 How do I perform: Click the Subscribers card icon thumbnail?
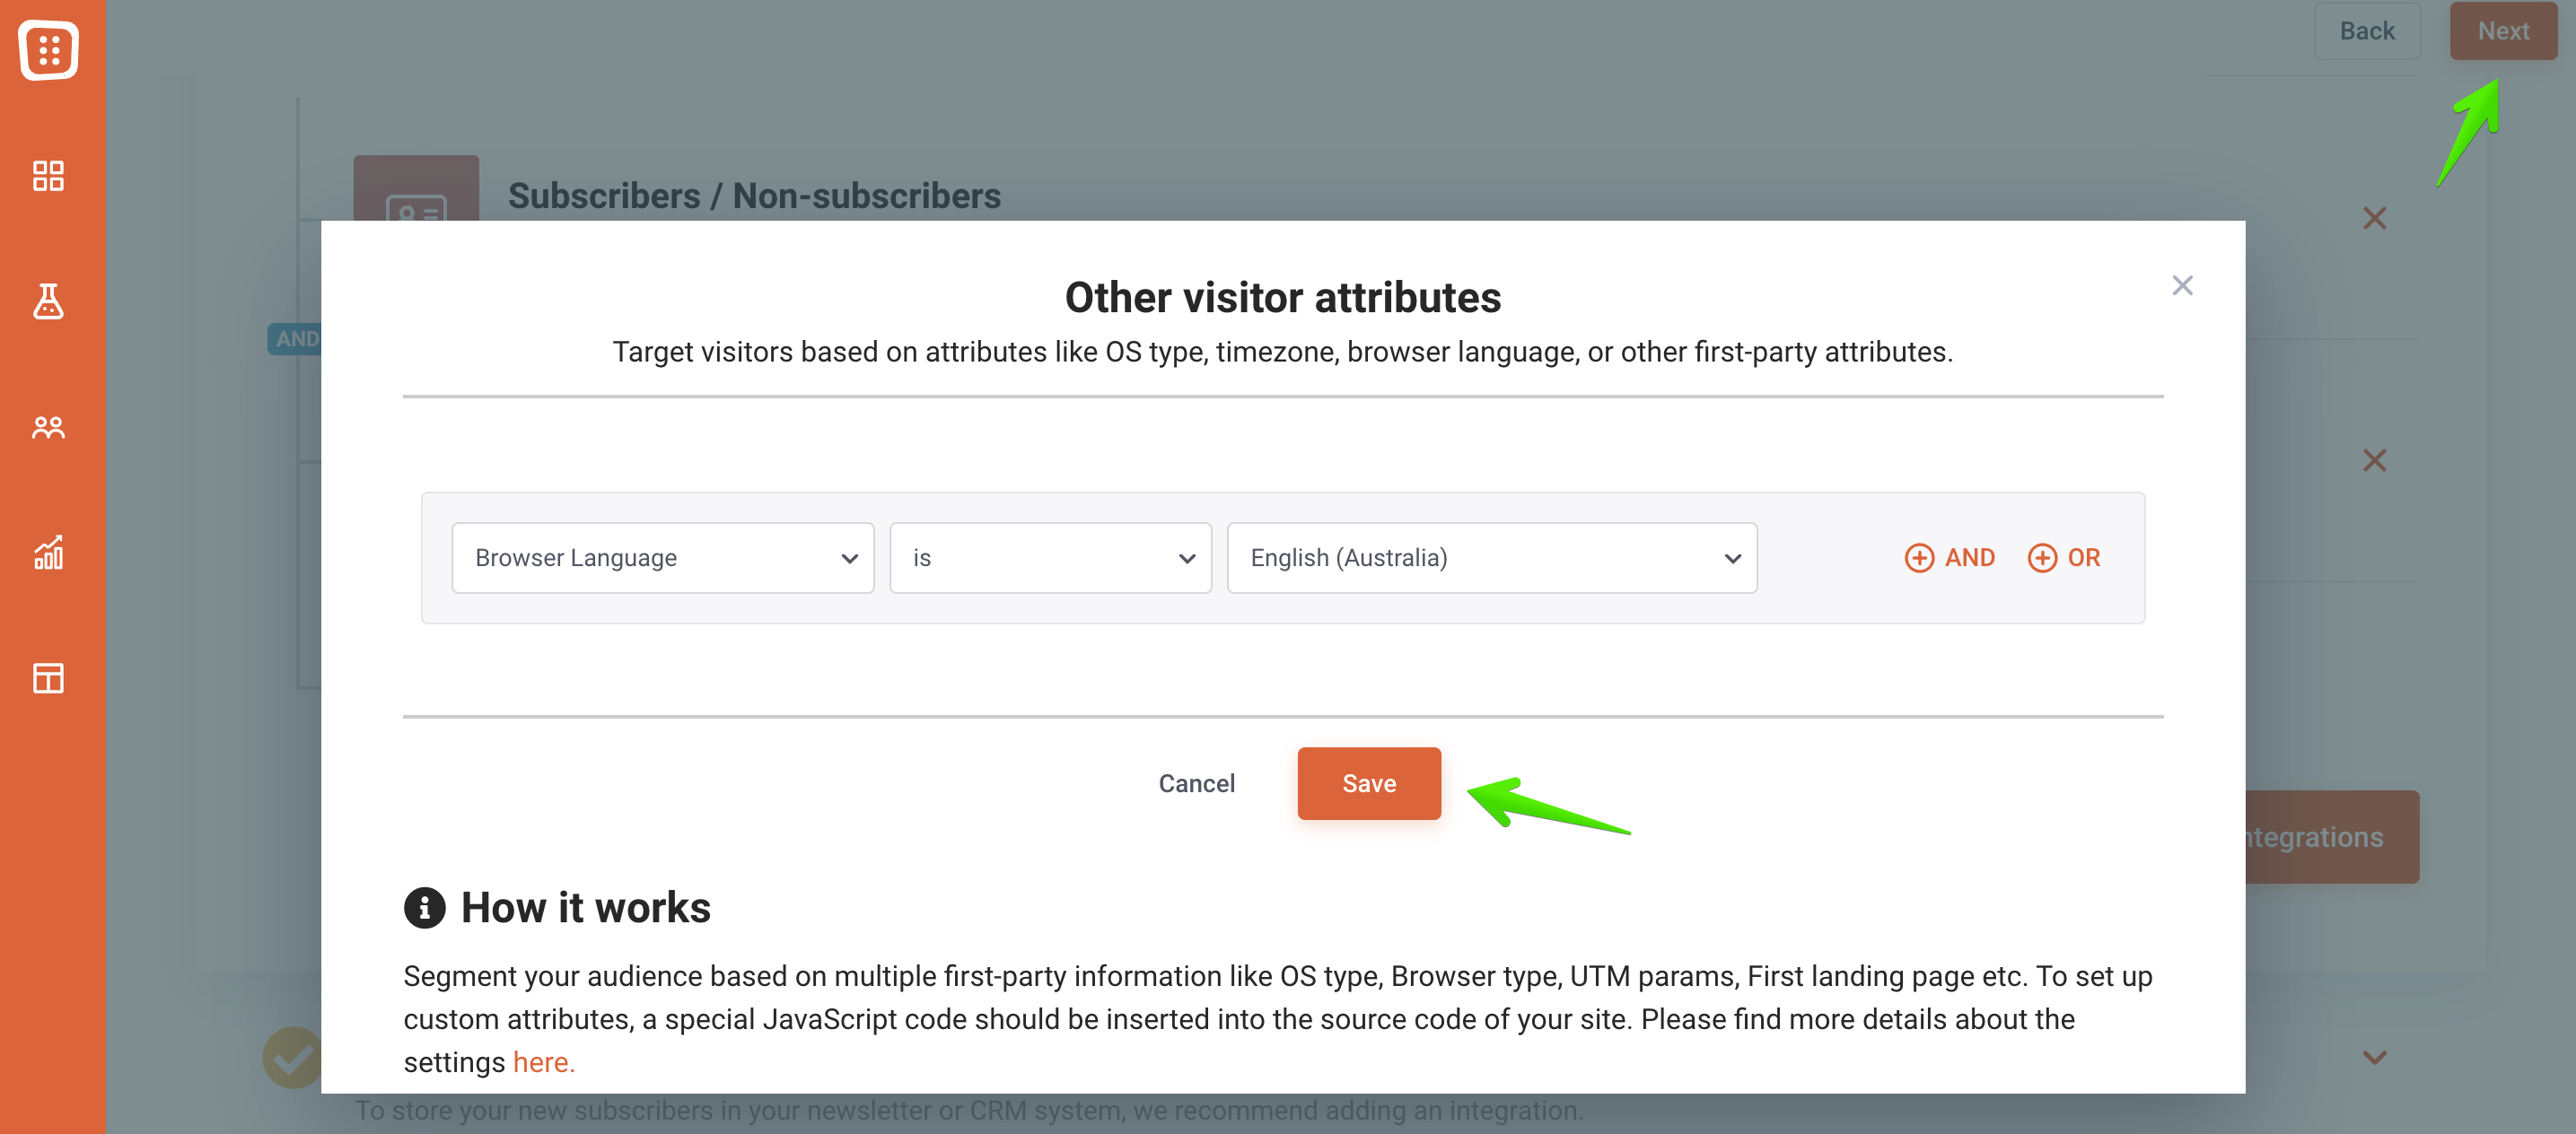pos(416,188)
